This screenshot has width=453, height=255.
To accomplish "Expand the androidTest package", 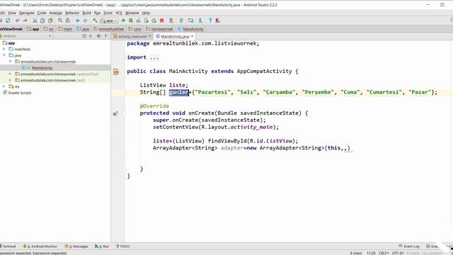I will 11,74.
